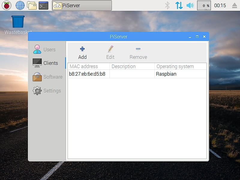Sort by MAC address column header
This screenshot has width=240, height=180.
88,66
